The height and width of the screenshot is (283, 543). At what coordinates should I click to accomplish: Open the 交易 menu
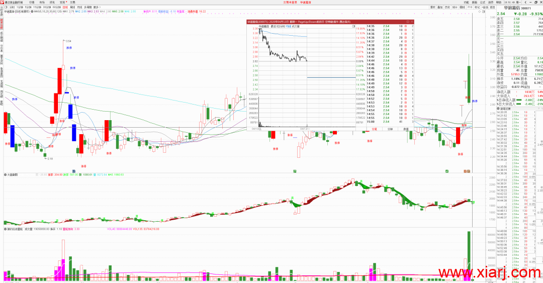pyautogui.click(x=72, y=2)
